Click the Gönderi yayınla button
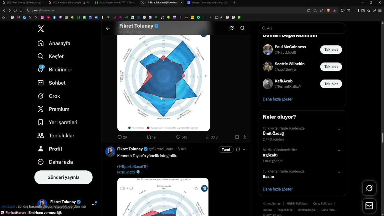 pos(63,177)
